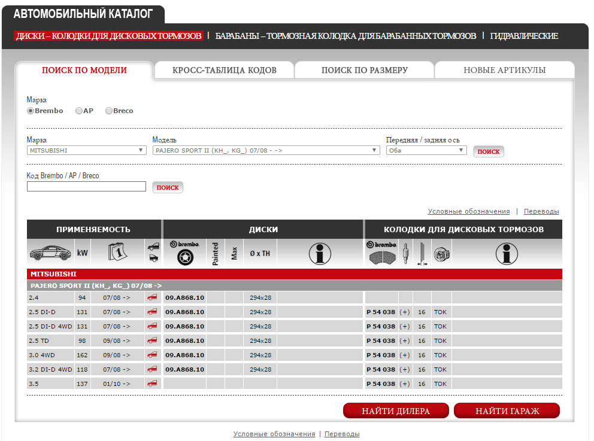The width and height of the screenshot is (594, 441).
Task: Open the MITSUBISHI make dropdown
Action: click(86, 150)
